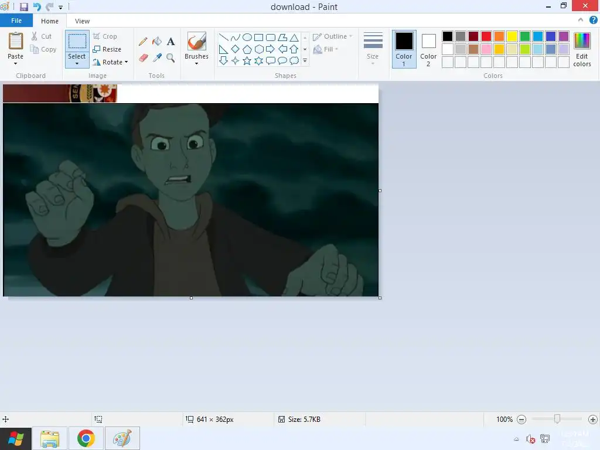This screenshot has height=450, width=600.
Task: Open the File menu
Action: click(16, 21)
